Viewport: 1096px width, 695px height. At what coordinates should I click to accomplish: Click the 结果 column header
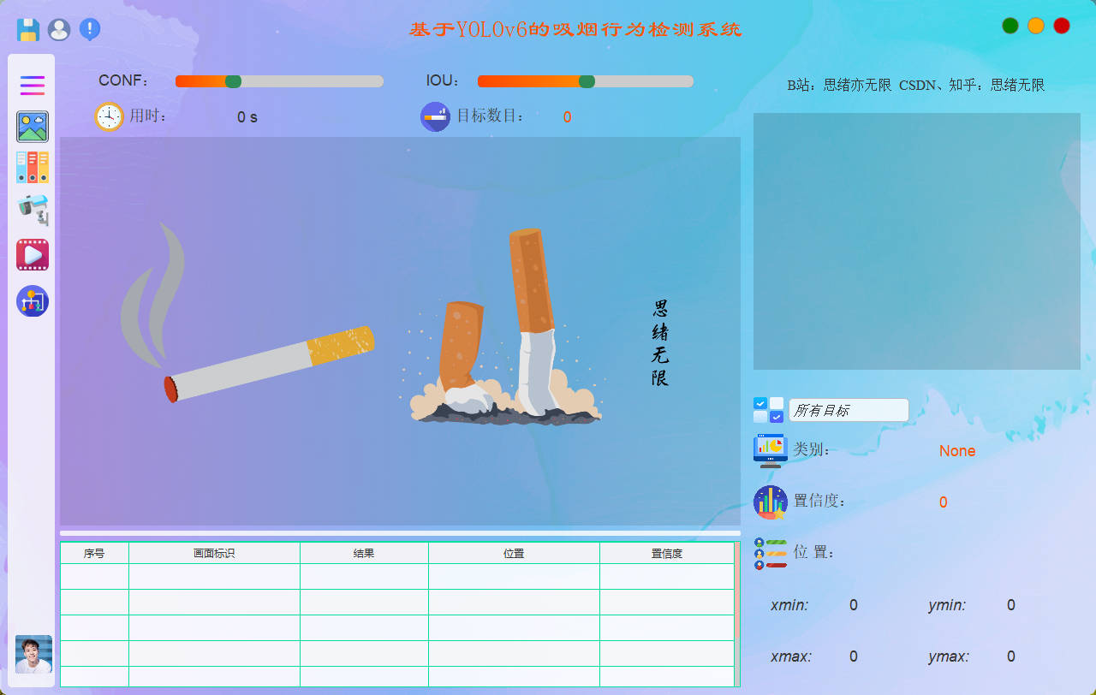coord(364,554)
